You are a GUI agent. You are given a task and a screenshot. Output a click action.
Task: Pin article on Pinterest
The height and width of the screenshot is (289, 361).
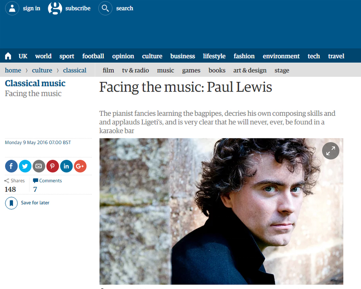[x=53, y=166]
